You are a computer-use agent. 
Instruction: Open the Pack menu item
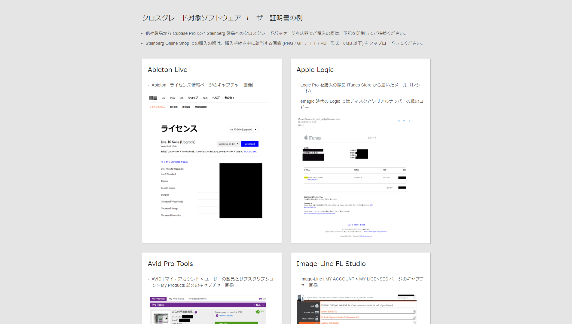(x=205, y=98)
